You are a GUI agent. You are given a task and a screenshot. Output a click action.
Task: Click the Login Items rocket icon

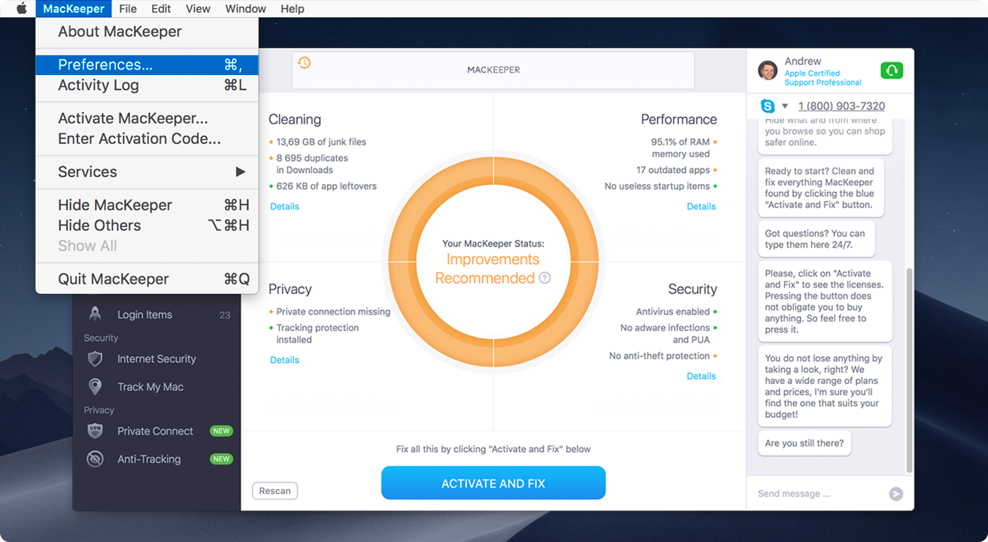[95, 314]
